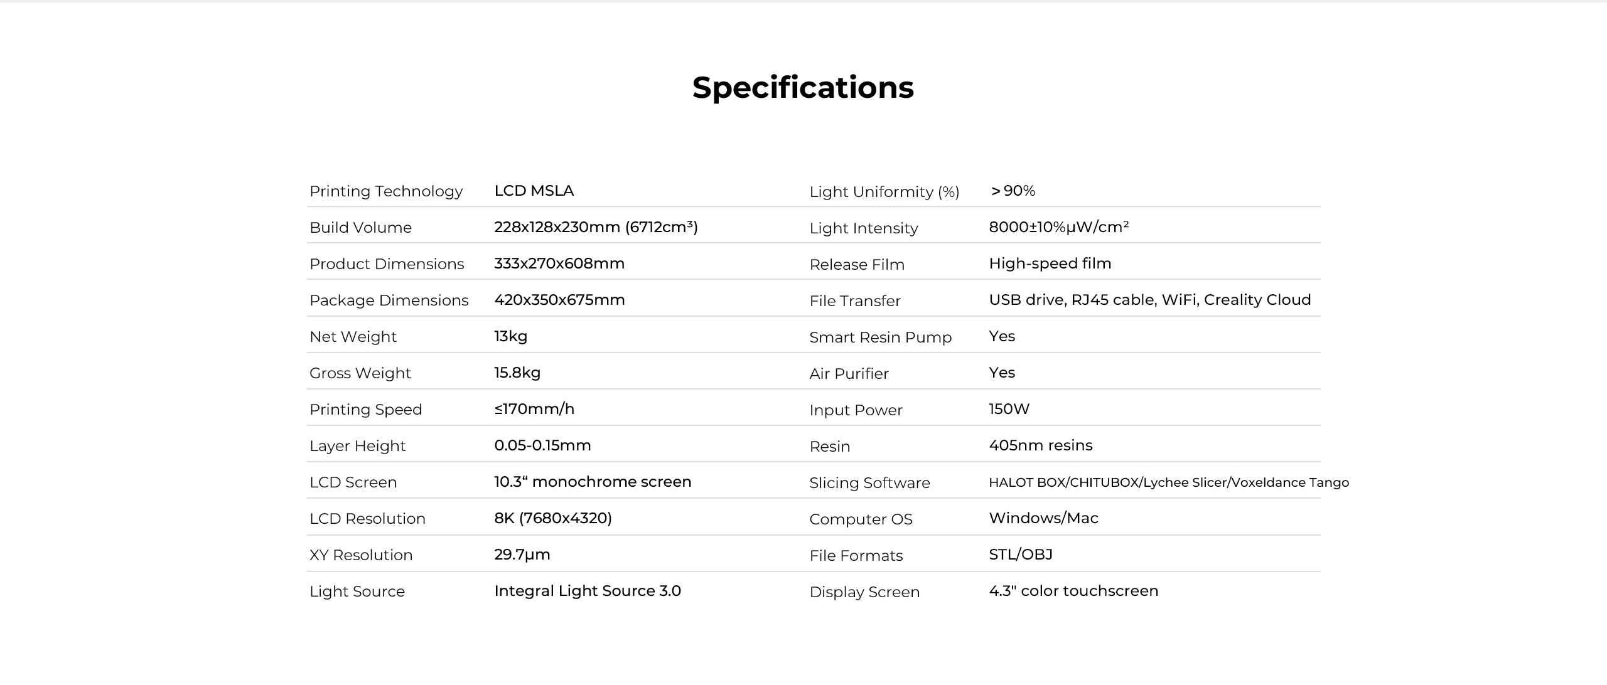Screen dimensions: 1607x685
Task: Click the File Transfer value listing USB drive
Action: (1149, 300)
